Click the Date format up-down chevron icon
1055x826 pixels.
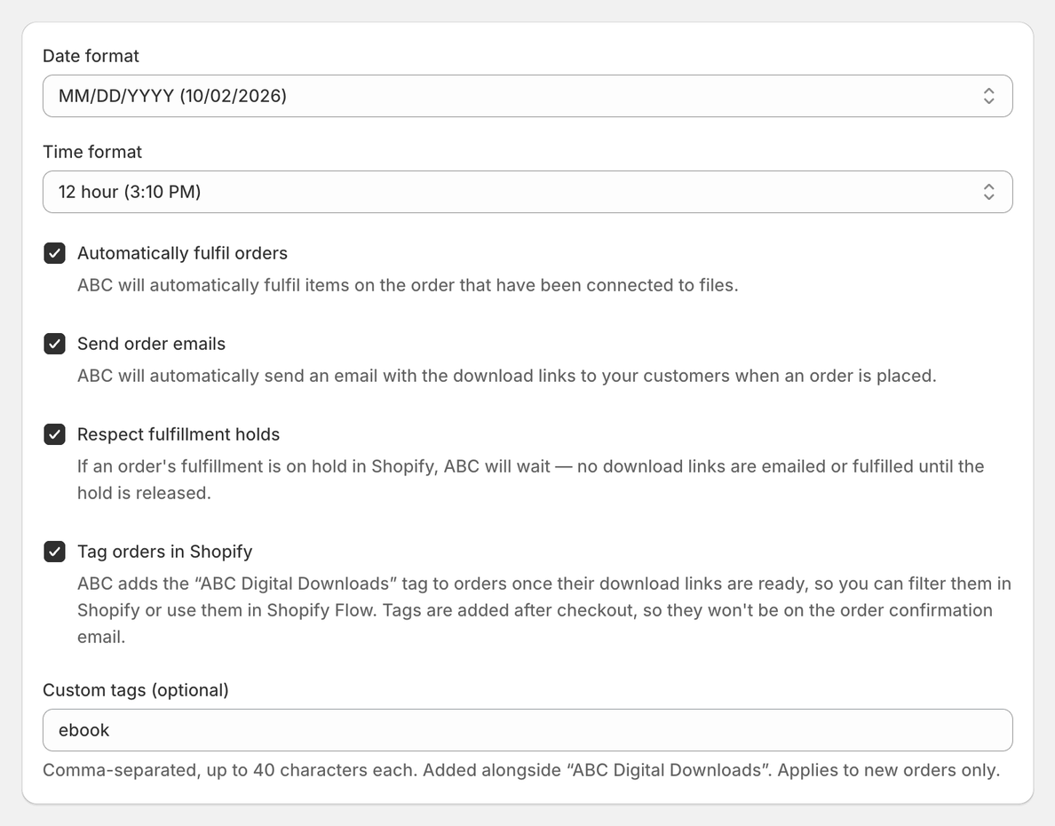[988, 96]
